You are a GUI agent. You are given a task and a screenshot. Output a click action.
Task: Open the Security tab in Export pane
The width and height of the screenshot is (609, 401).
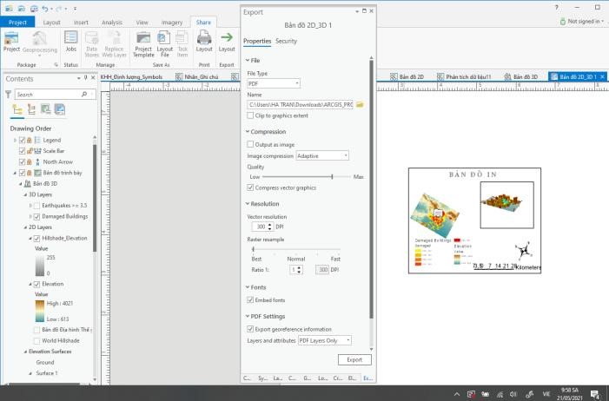click(x=286, y=41)
